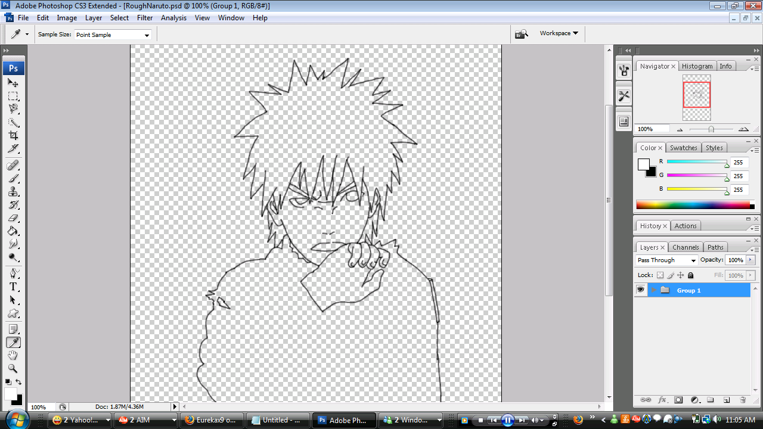The height and width of the screenshot is (429, 763).
Task: Swap foreground and background colors
Action: [x=19, y=382]
